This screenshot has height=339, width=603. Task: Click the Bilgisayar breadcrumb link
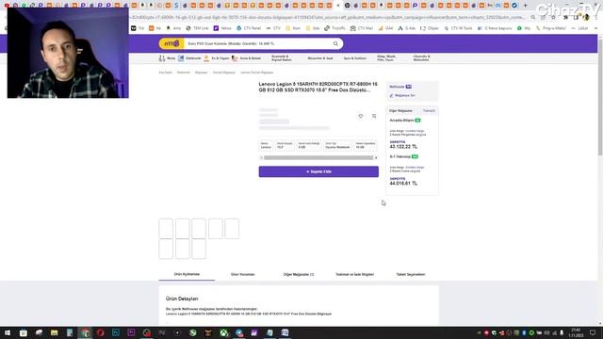tap(201, 73)
